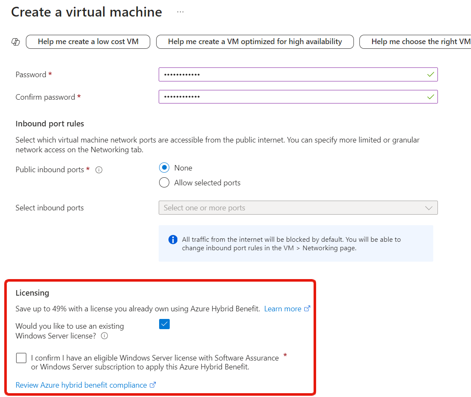Open Learn more about Azure Hybrid Benefit
The width and height of the screenshot is (471, 397).
click(x=283, y=309)
